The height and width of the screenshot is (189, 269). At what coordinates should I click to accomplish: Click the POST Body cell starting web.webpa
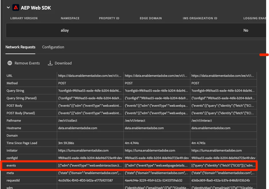tap(156, 106)
